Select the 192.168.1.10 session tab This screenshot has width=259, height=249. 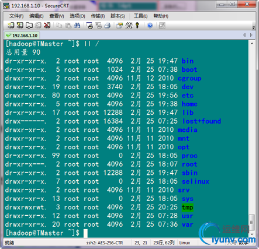tap(22, 36)
